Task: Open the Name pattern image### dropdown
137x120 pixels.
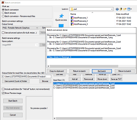Action: (20, 45)
